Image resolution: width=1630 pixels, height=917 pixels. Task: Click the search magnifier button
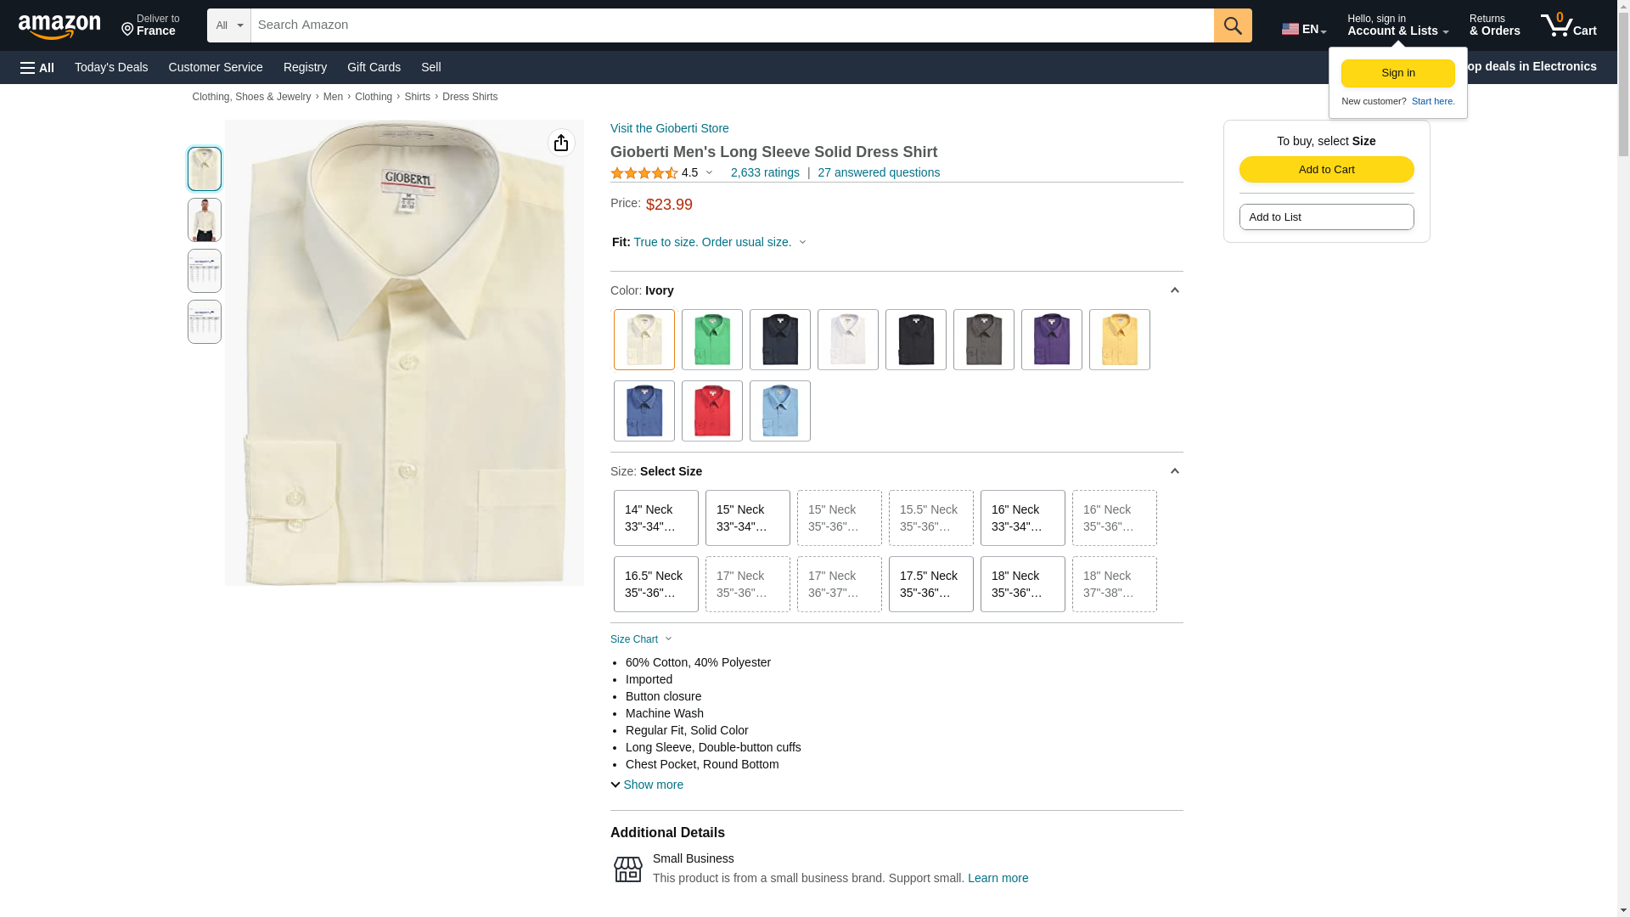pyautogui.click(x=1233, y=25)
